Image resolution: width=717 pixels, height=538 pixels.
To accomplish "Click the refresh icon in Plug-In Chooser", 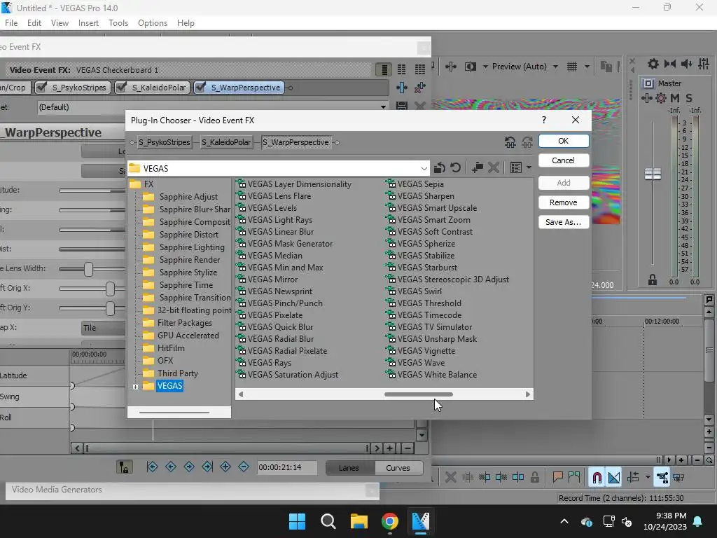I will [455, 168].
